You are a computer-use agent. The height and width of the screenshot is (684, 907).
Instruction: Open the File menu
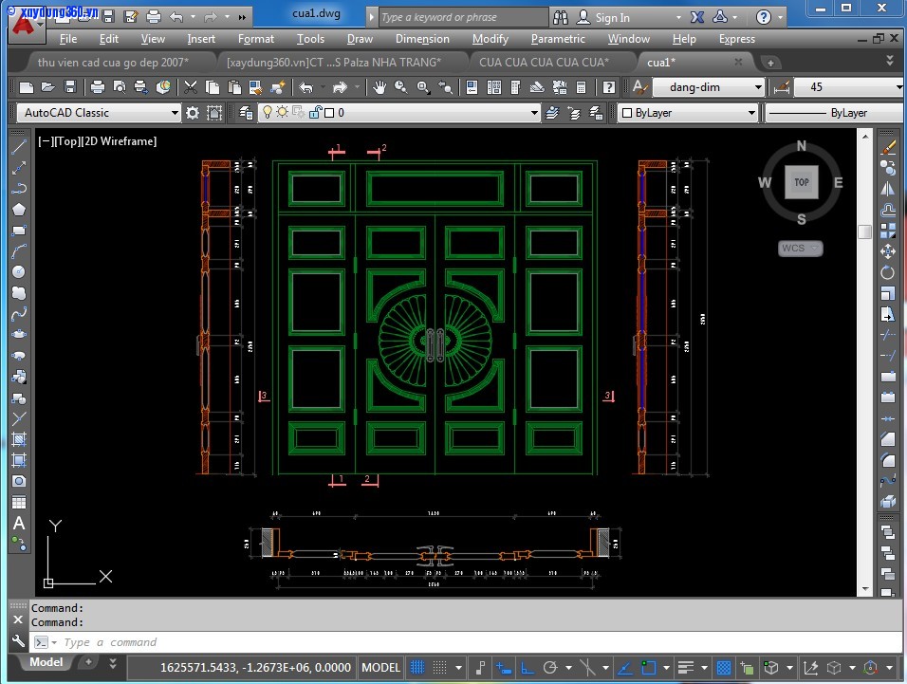pyautogui.click(x=68, y=39)
